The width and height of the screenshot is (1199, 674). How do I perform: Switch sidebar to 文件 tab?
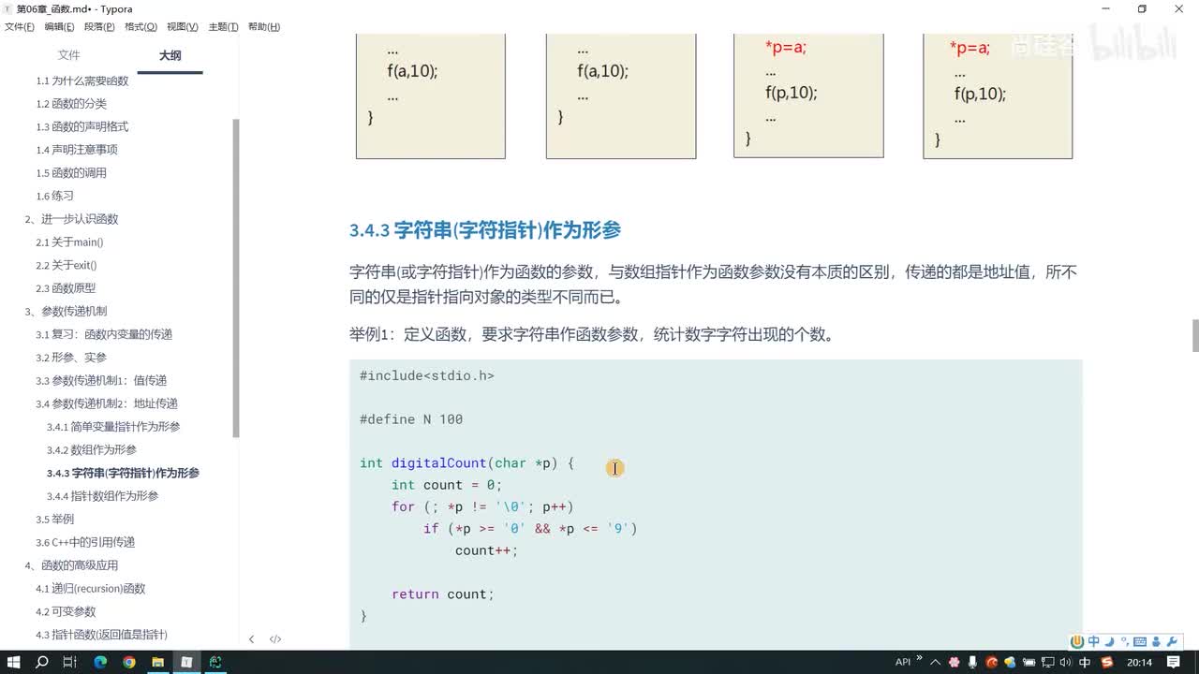69,55
